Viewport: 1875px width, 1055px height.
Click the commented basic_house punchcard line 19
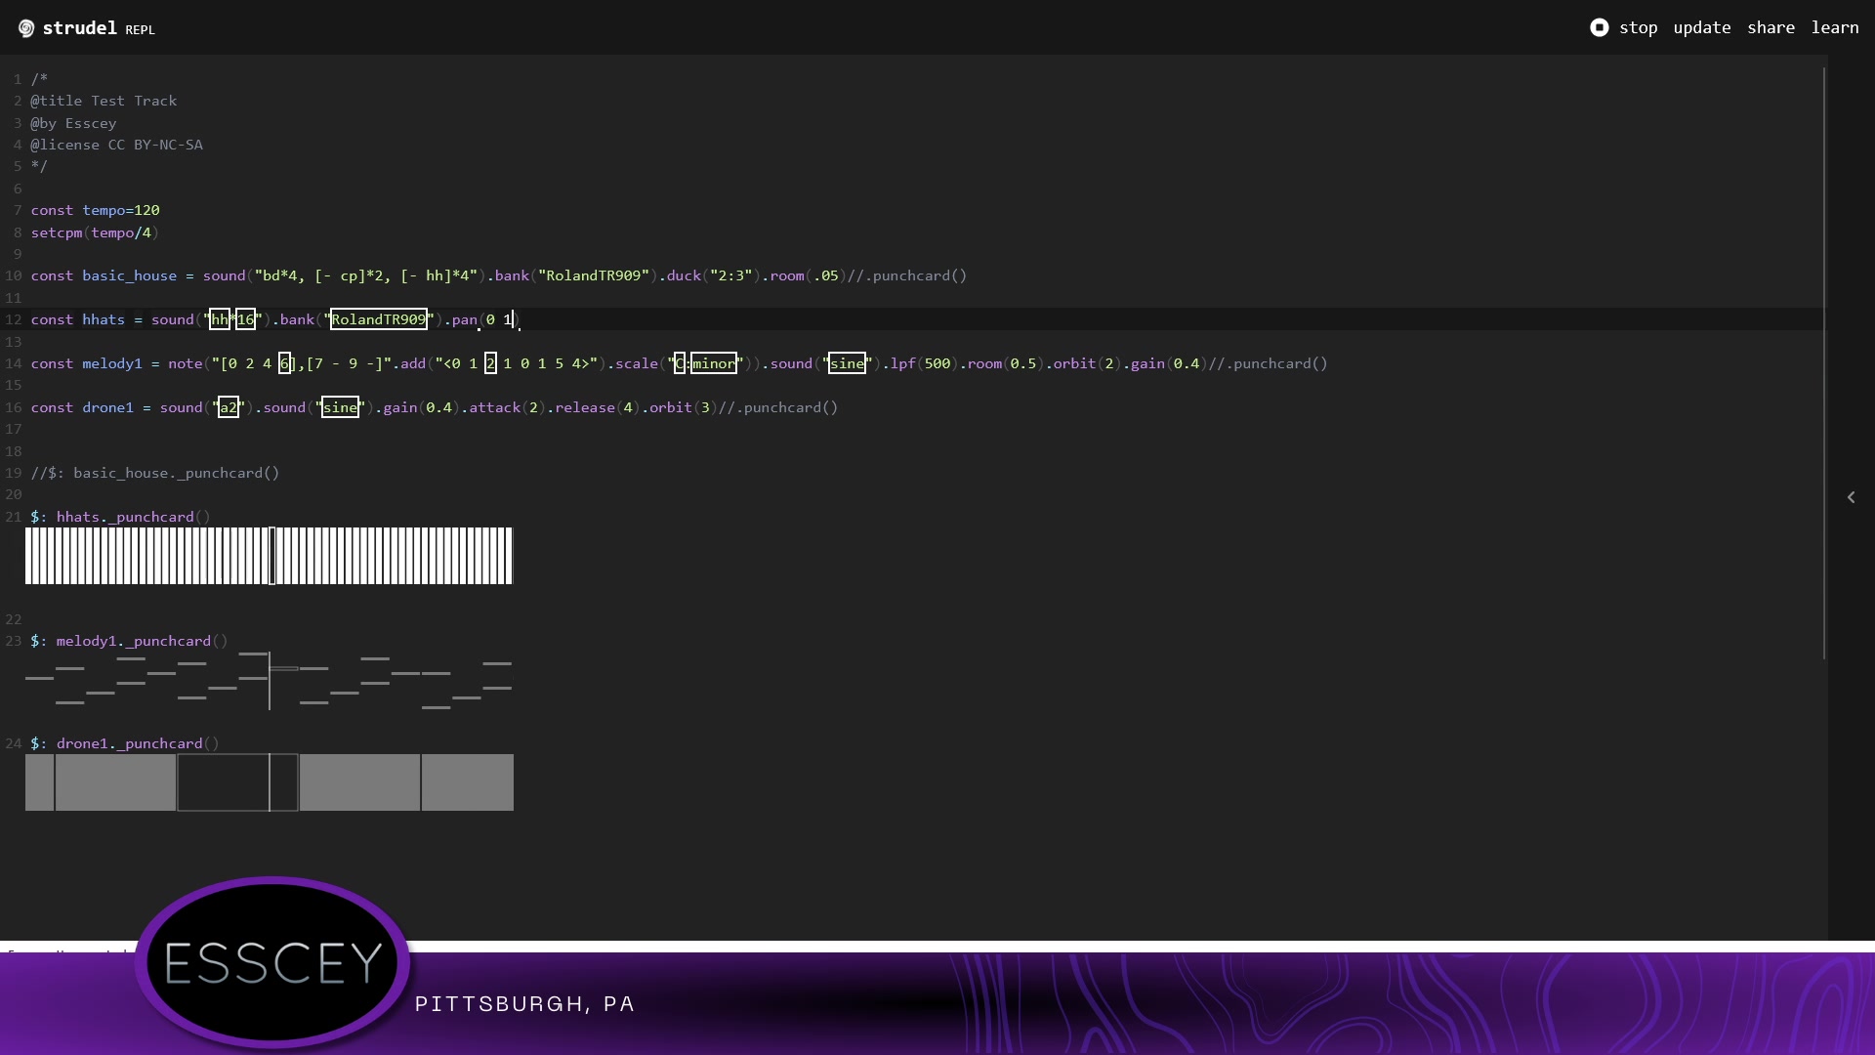(156, 473)
